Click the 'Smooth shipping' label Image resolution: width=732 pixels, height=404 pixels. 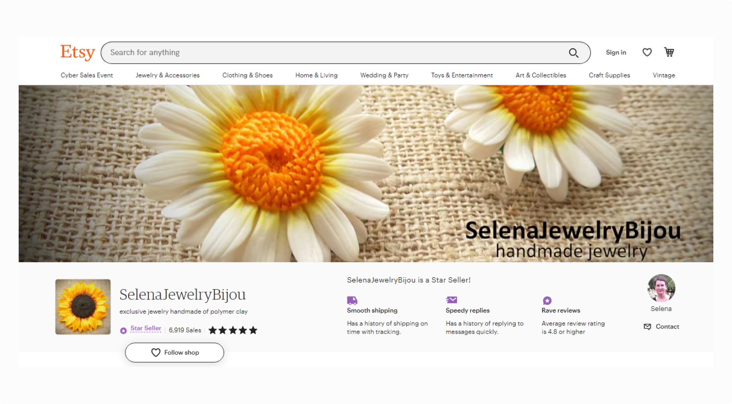(372, 311)
